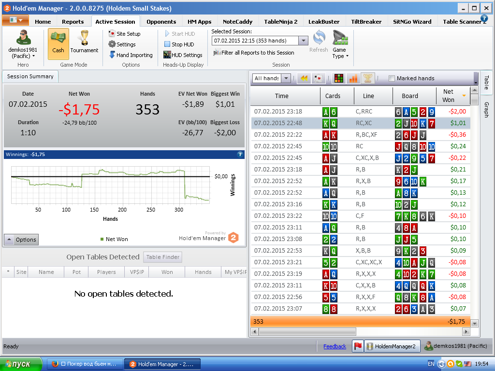
Task: Select the hand with line C,XC,XC,X
Action: coord(361,262)
